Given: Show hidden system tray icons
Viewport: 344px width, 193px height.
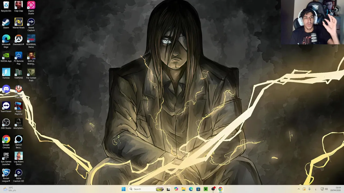Looking at the screenshot, I should pyautogui.click(x=299, y=189).
